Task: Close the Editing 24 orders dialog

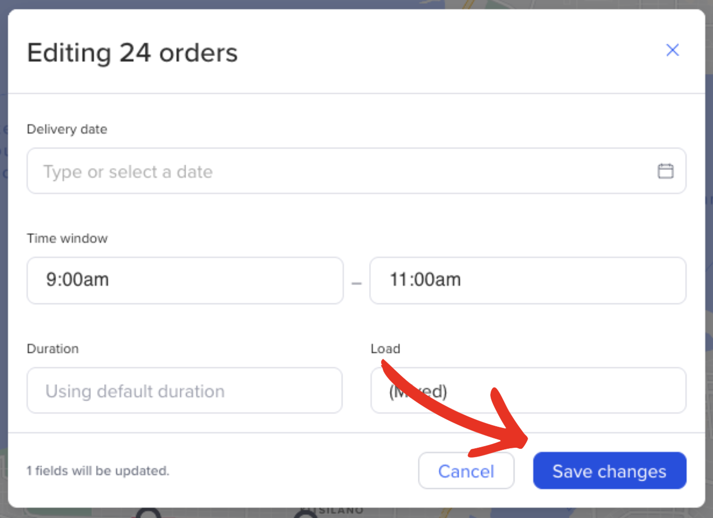Action: 672,50
